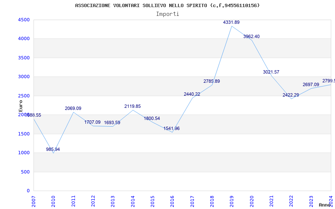Click the year 2011 on the X-axis
Screen dimensions: 335x209
[x=73, y=201]
